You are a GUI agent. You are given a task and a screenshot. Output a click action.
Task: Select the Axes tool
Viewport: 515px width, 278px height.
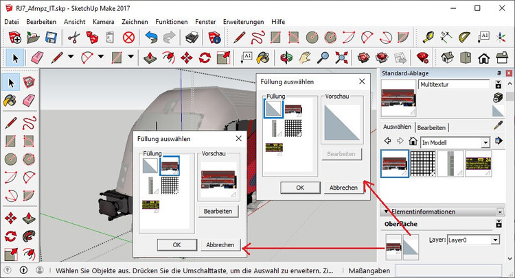tap(501, 38)
